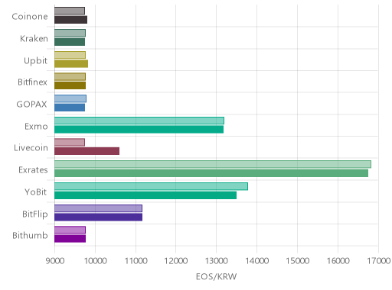
Task: Click the Exrates exchange label
Action: [x=33, y=170]
